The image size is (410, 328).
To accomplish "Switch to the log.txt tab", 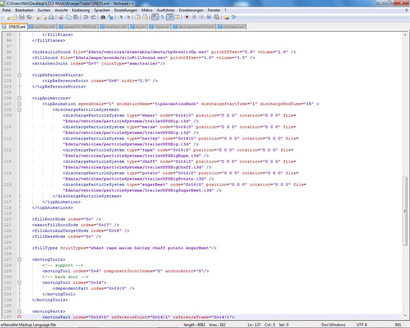I will (x=138, y=27).
